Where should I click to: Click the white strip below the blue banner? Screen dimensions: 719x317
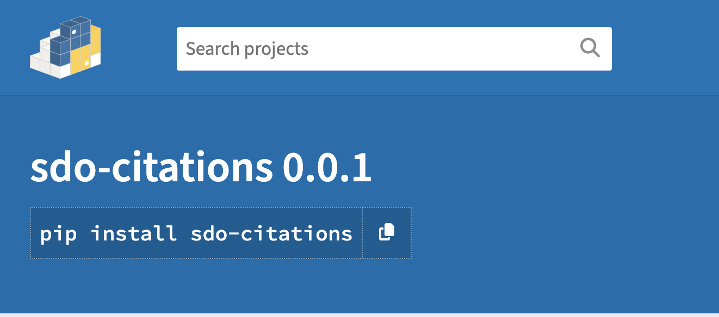359,315
